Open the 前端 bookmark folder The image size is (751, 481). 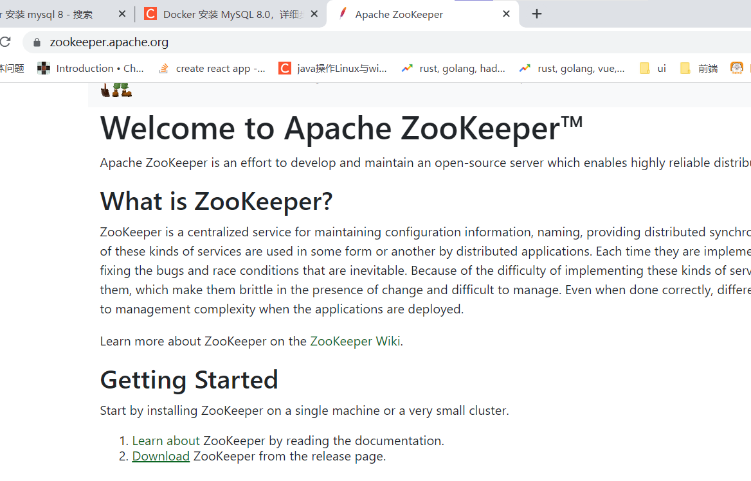tap(699, 68)
